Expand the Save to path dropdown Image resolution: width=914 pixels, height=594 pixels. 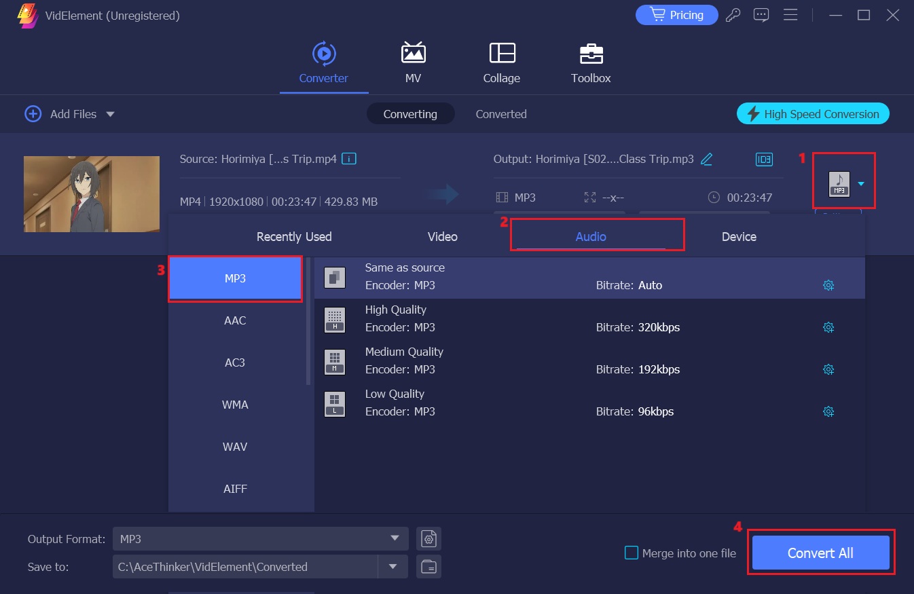click(392, 567)
